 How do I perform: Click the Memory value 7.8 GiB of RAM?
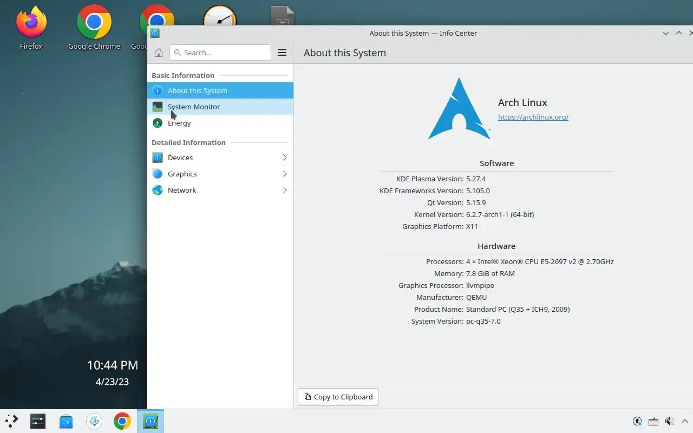(491, 273)
